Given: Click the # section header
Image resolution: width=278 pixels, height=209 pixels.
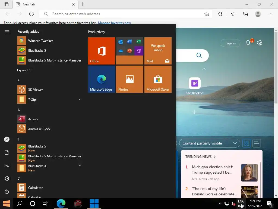Looking at the screenshot, I should pyautogui.click(x=18, y=80).
